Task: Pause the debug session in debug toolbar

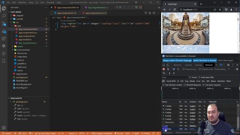Action: click(x=120, y=7)
